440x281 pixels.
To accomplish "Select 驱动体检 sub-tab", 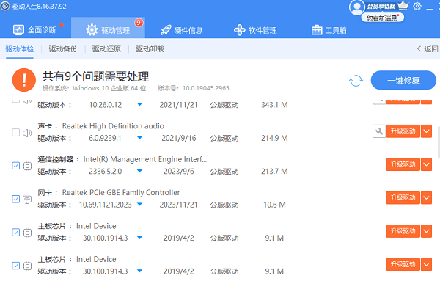I will point(20,49).
